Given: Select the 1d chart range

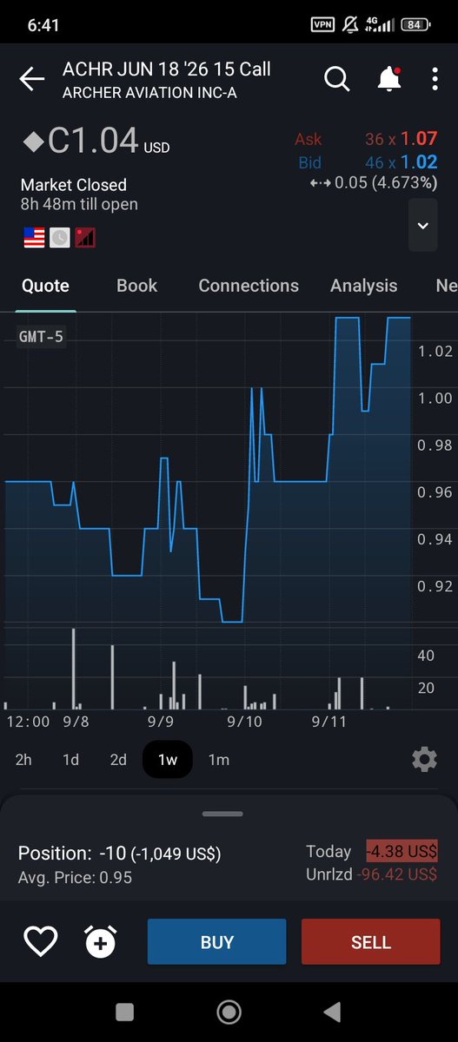Looking at the screenshot, I should coord(70,760).
